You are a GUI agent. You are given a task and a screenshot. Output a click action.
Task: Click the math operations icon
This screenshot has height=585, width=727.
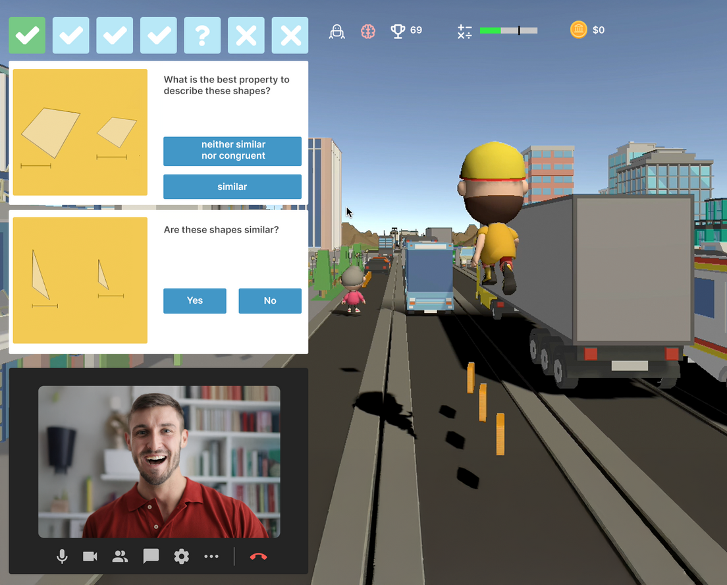[x=465, y=31]
